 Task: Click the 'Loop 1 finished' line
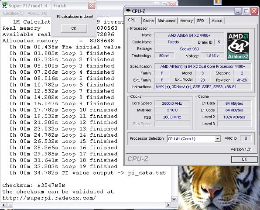tap(62, 53)
